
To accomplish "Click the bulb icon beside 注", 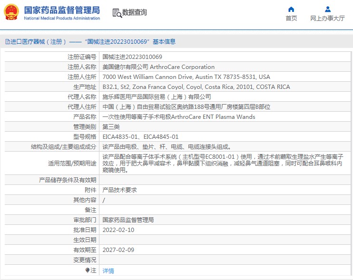I will (x=88, y=270).
